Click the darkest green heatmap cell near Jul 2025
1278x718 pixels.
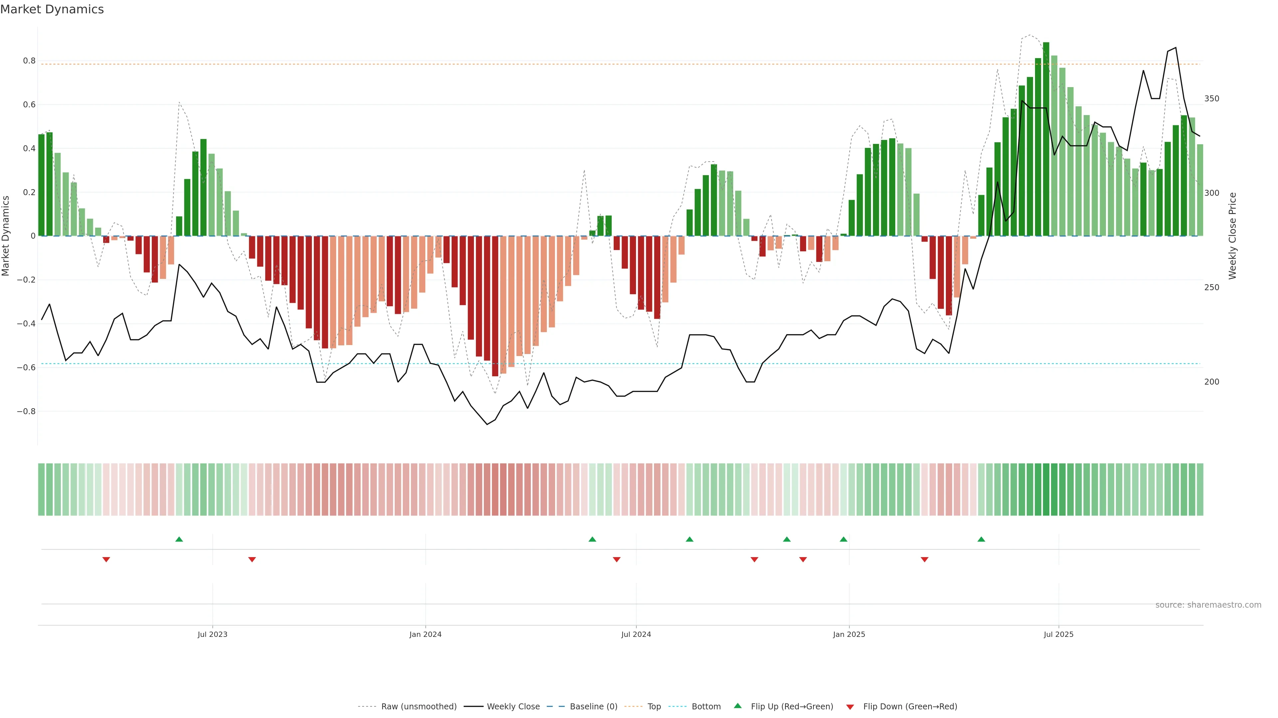tap(1046, 489)
